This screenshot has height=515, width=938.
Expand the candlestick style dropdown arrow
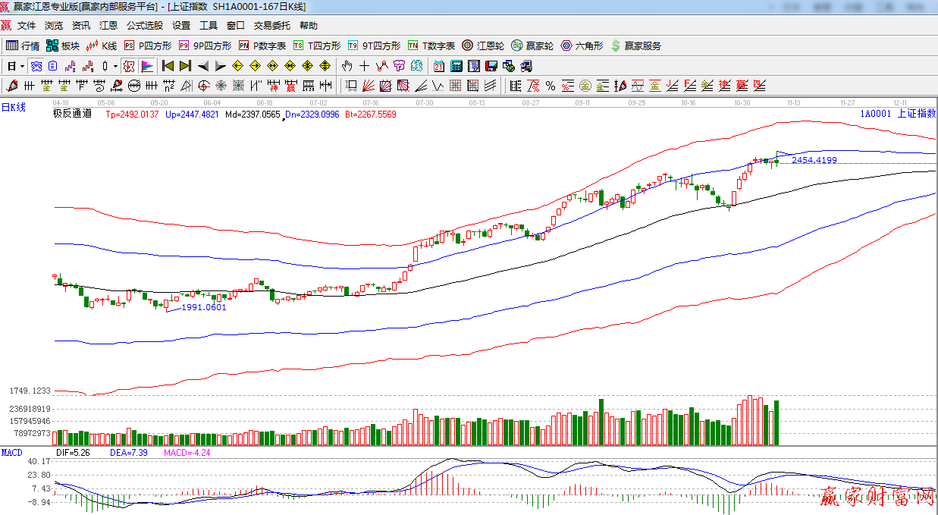coord(115,66)
